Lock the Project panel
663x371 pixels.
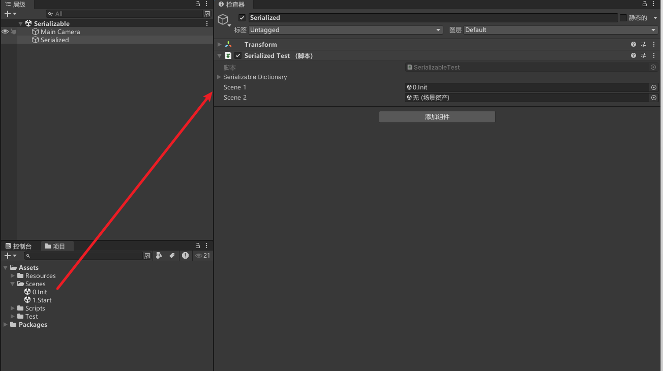pyautogui.click(x=198, y=246)
